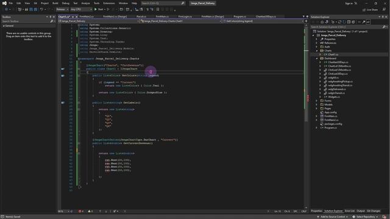This screenshot has height=219, width=390.
Task: Open the Any CPU platform dropdown
Action: tap(81, 10)
